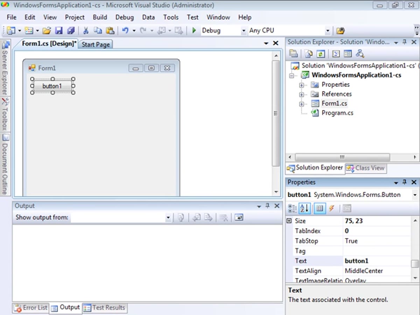This screenshot has height=315, width=420.
Task: Open the Debug menu
Action: [x=124, y=17]
